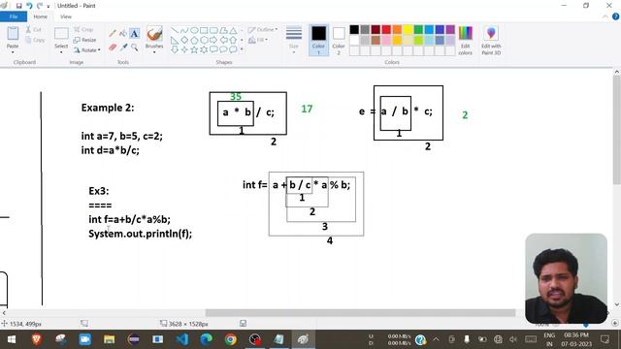Pick the purple color swatch

pyautogui.click(x=450, y=29)
